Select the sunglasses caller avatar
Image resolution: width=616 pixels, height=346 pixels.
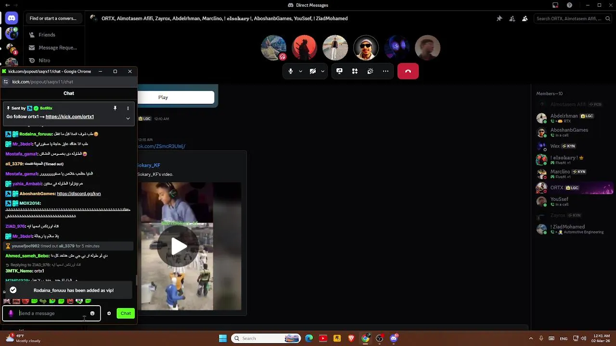pos(366,47)
